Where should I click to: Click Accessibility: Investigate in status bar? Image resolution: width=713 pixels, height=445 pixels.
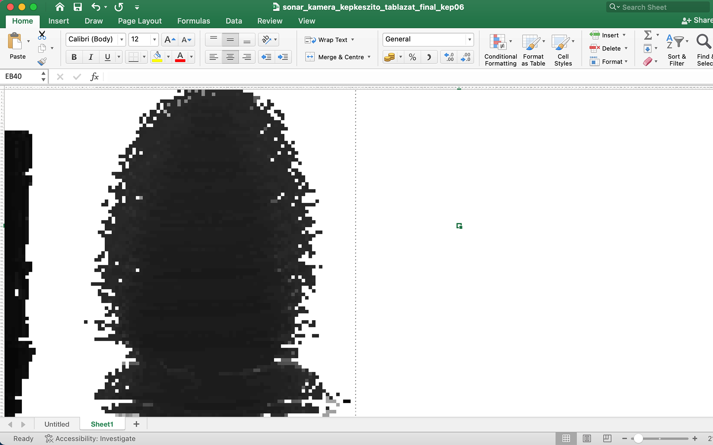[x=90, y=439]
